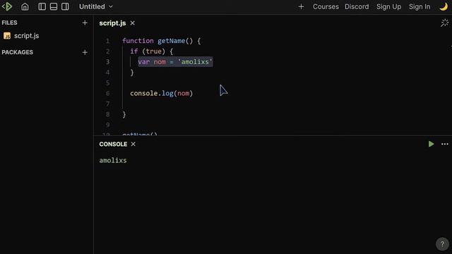Toggle the right sidebar panel layout icon
The height and width of the screenshot is (254, 452).
65,6
